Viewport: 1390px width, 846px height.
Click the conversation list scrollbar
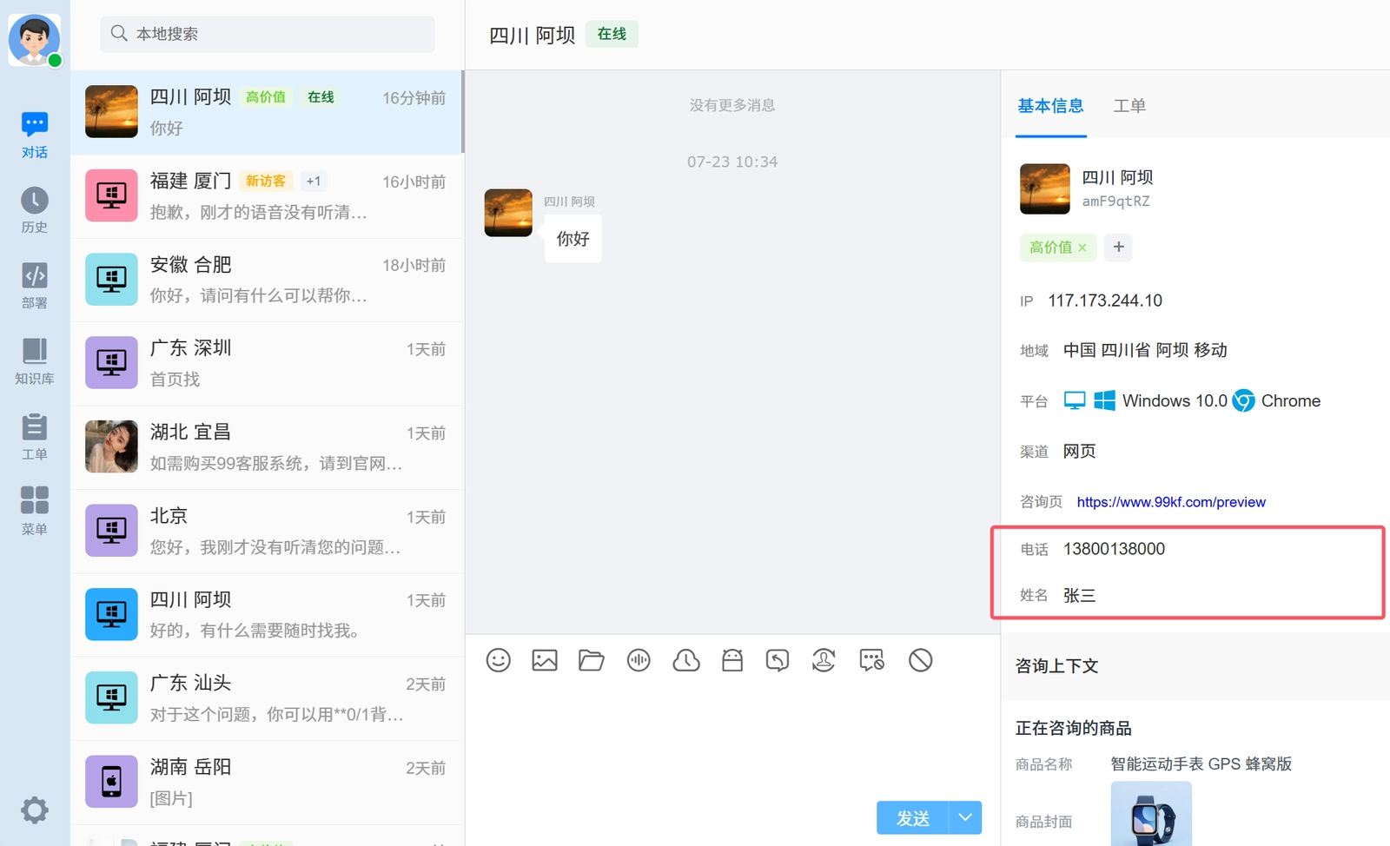point(462,111)
